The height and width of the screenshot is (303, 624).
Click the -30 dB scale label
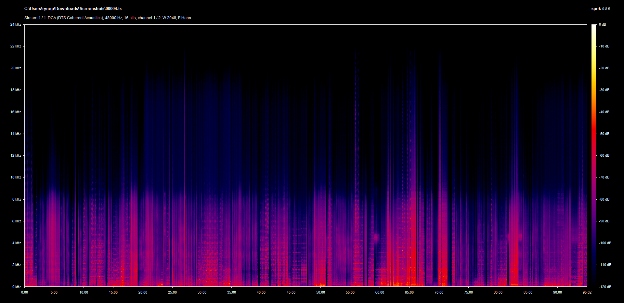(x=604, y=90)
